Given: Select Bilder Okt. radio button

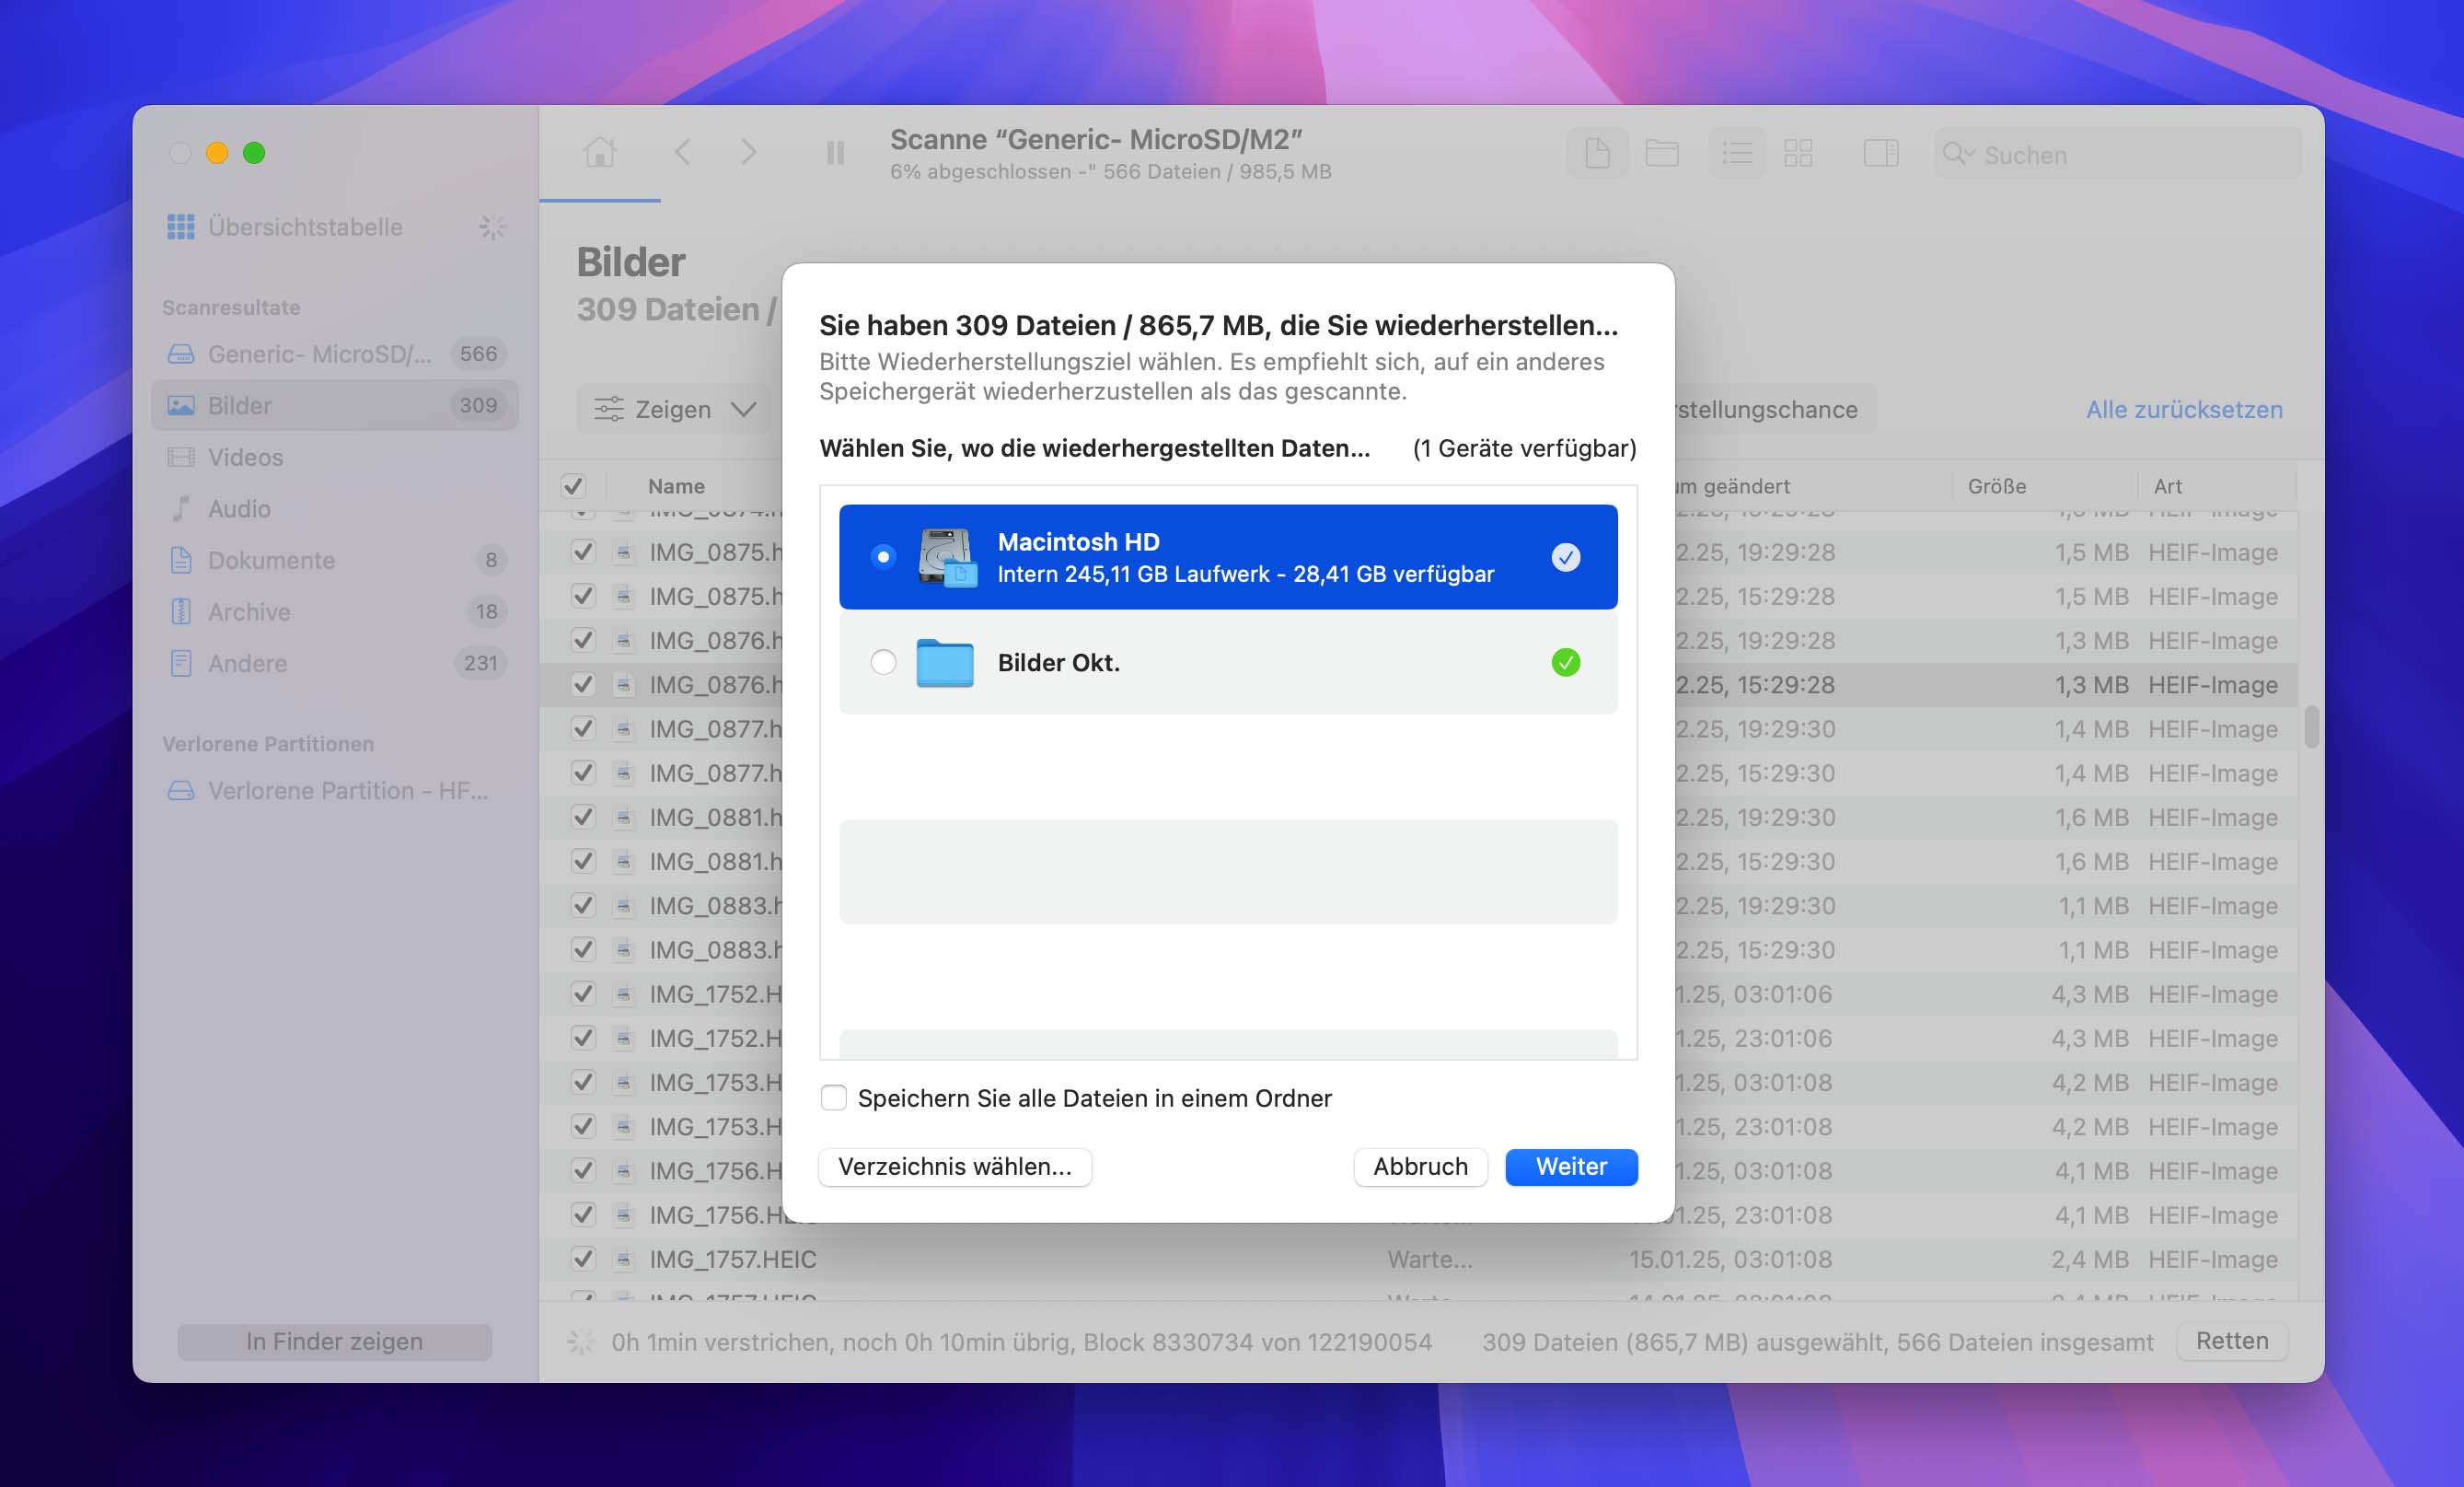Looking at the screenshot, I should point(883,662).
